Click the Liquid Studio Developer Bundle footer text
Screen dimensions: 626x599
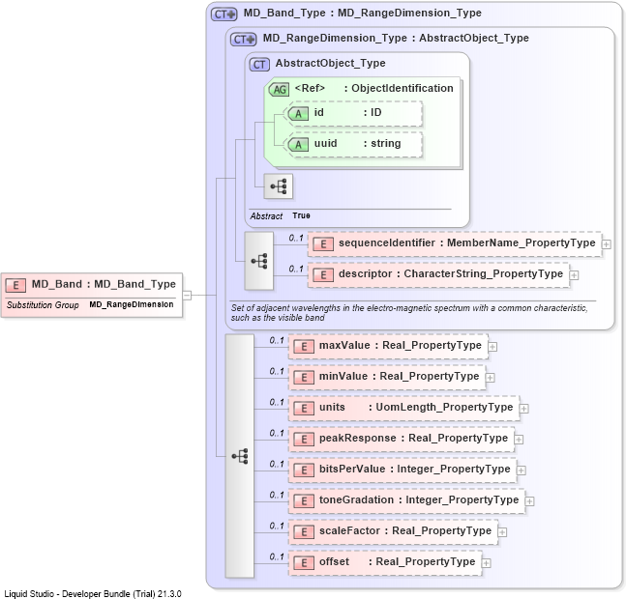point(93,594)
